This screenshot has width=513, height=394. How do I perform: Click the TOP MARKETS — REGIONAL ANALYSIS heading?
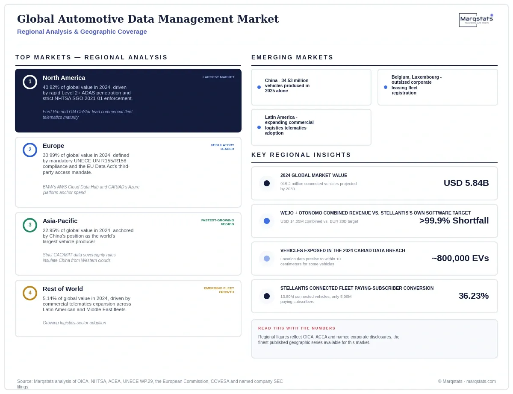coord(91,57)
